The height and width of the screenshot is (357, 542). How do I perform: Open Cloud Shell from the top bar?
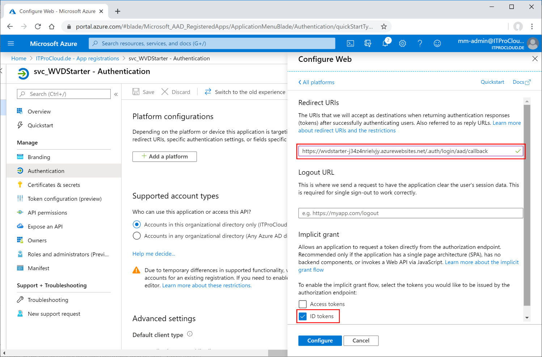pyautogui.click(x=350, y=43)
